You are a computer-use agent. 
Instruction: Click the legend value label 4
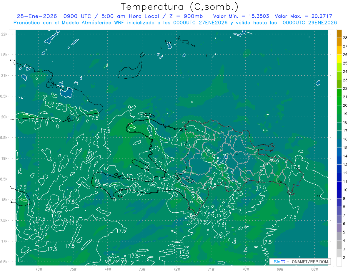pos(344,241)
